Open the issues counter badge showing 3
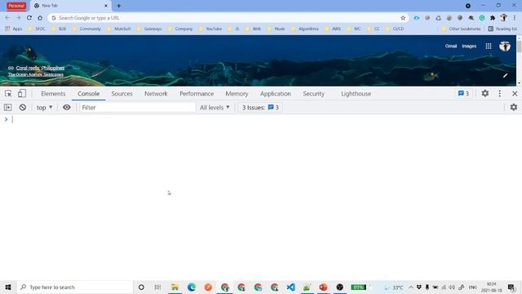522x294 pixels. [x=463, y=94]
